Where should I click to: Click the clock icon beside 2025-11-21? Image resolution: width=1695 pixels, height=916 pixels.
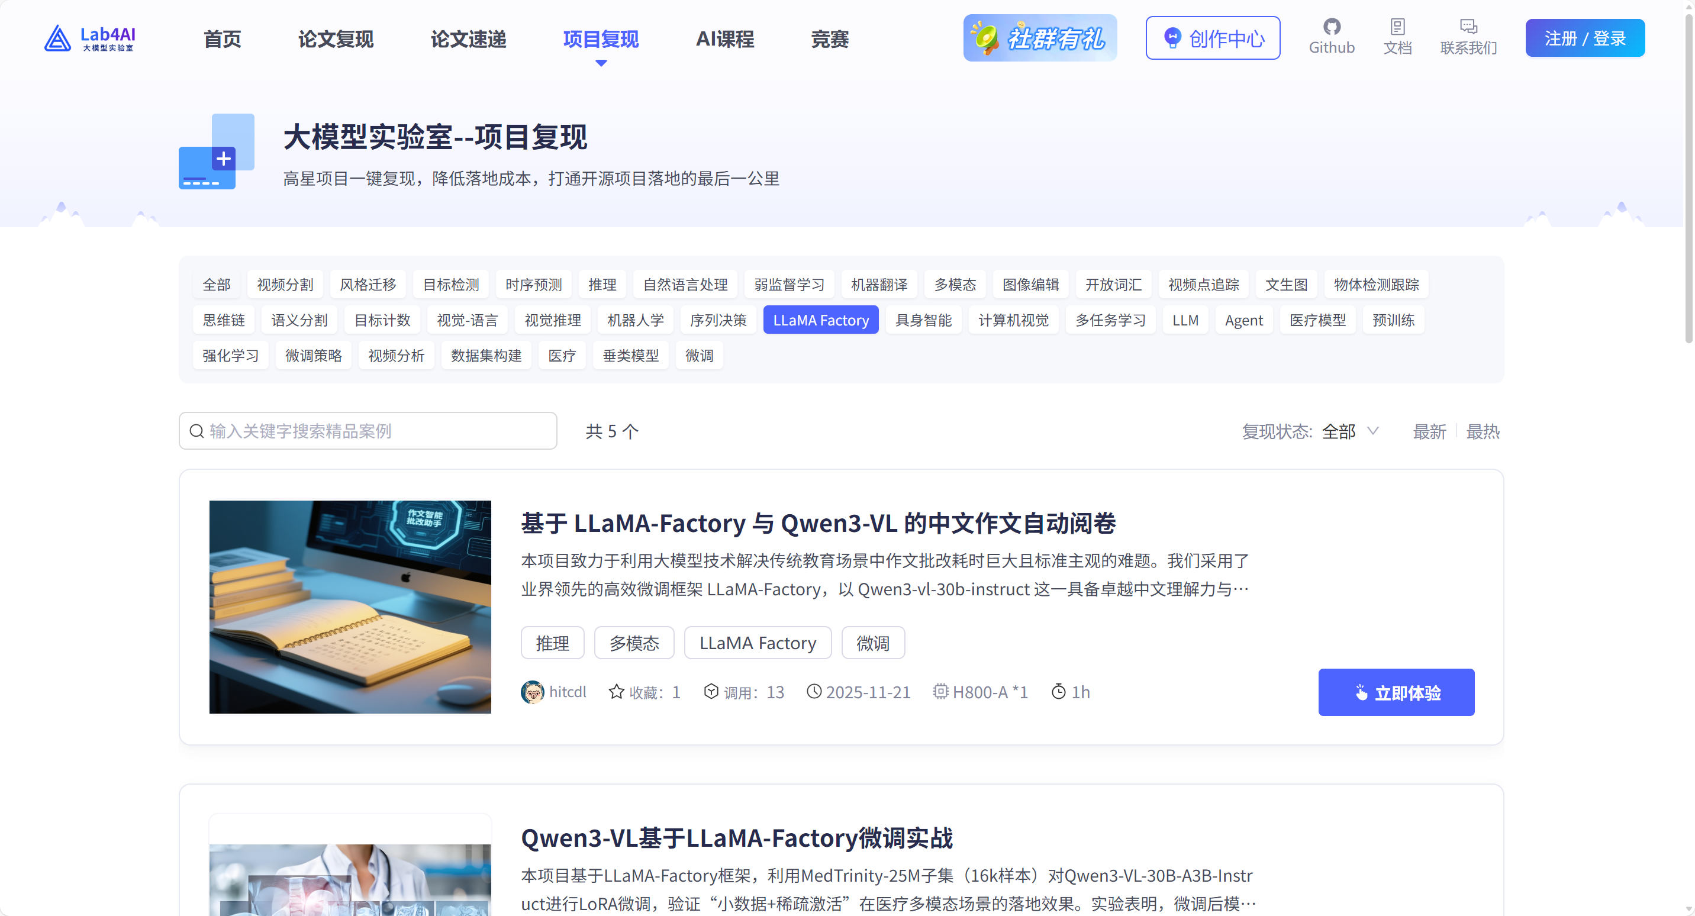pos(814,692)
